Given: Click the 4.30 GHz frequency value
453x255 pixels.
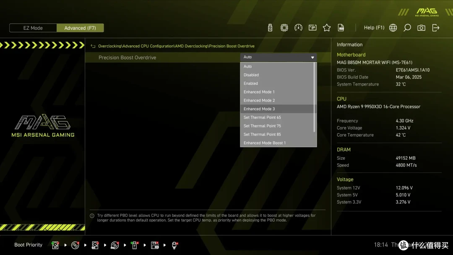Looking at the screenshot, I should coord(404,121).
